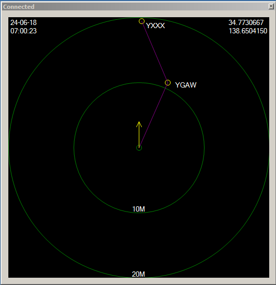This screenshot has height=285, width=276.
Task: Click the YXXX waypoint circle marker
Action: click(141, 21)
